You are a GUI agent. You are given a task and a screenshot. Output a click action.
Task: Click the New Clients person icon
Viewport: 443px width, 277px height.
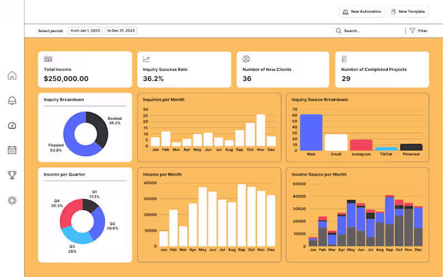pos(246,59)
